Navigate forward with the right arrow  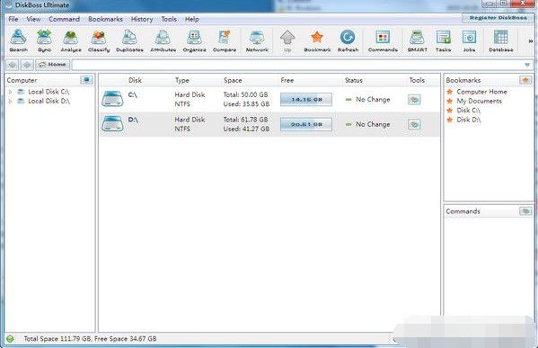click(x=27, y=65)
